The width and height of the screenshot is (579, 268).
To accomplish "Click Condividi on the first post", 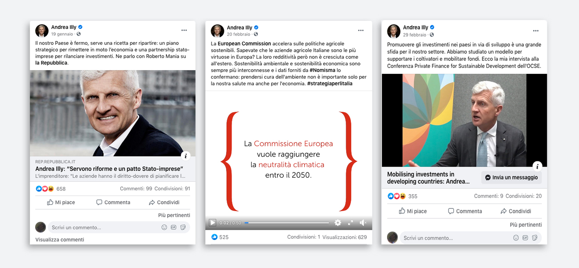I will [x=164, y=202].
